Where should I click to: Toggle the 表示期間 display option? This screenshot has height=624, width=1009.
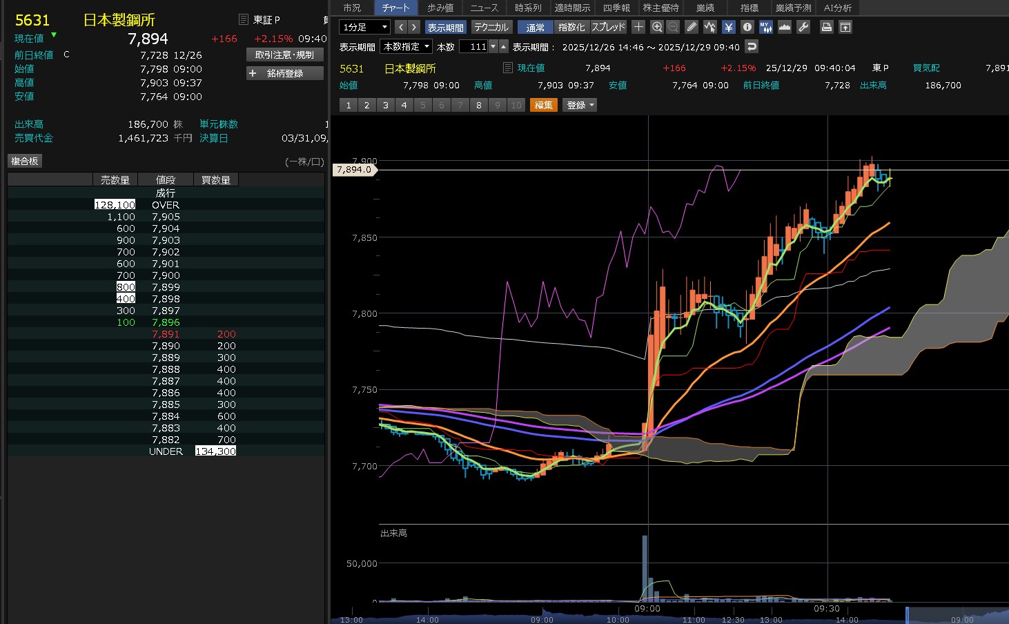pos(445,27)
